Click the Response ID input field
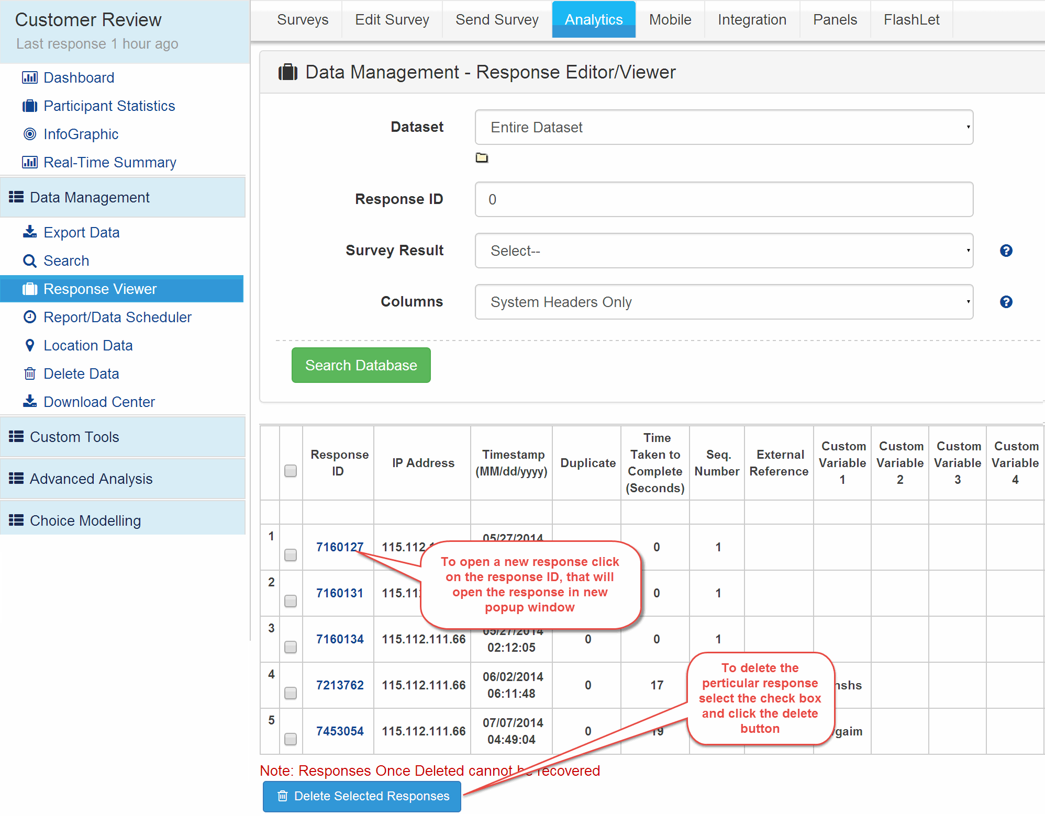The width and height of the screenshot is (1045, 816). (726, 199)
